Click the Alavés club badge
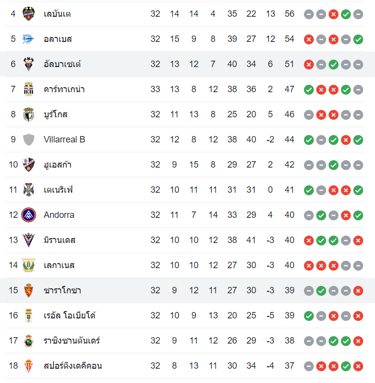375x383 pixels. pyautogui.click(x=29, y=39)
